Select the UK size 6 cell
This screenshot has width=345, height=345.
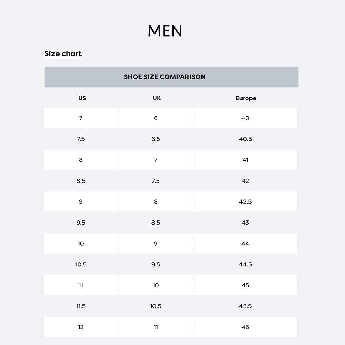(x=156, y=118)
